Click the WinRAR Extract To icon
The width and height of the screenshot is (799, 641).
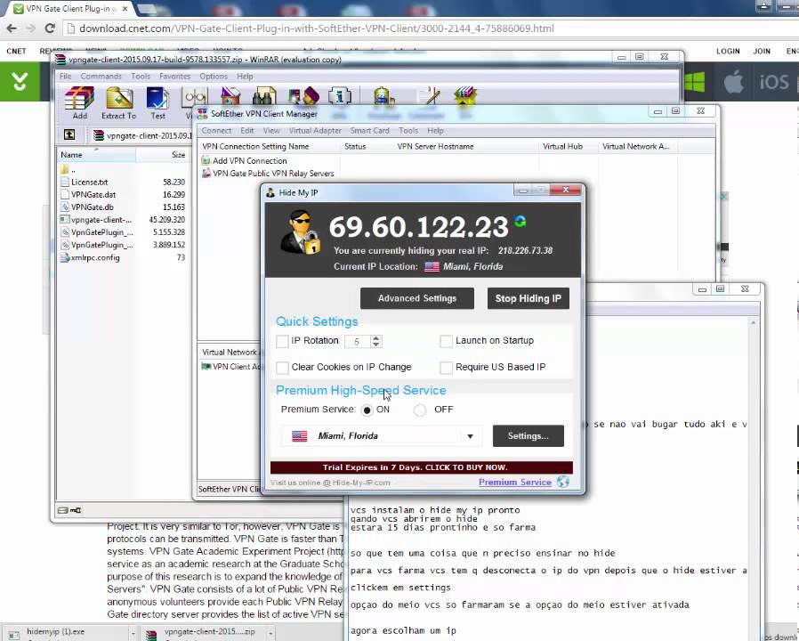click(x=119, y=97)
